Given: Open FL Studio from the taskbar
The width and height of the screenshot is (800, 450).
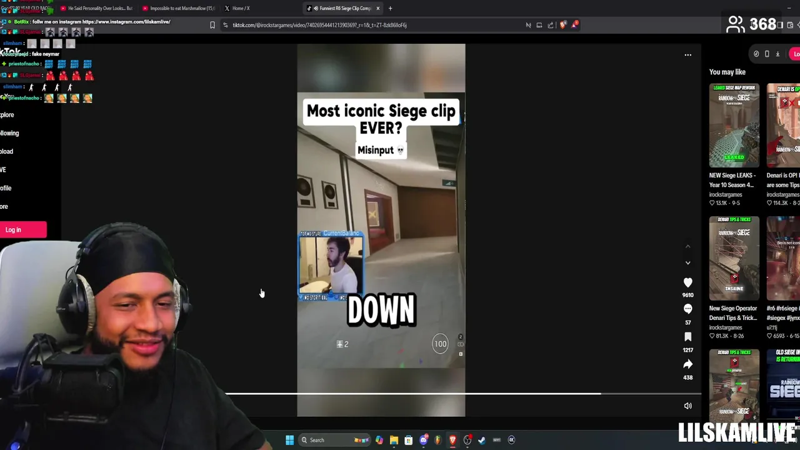Looking at the screenshot, I should point(437,440).
